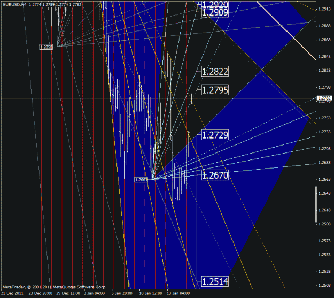This screenshot has height=298, width=334.
Task: Click the 13 Jan 04:00 time label
Action: pyautogui.click(x=178, y=293)
